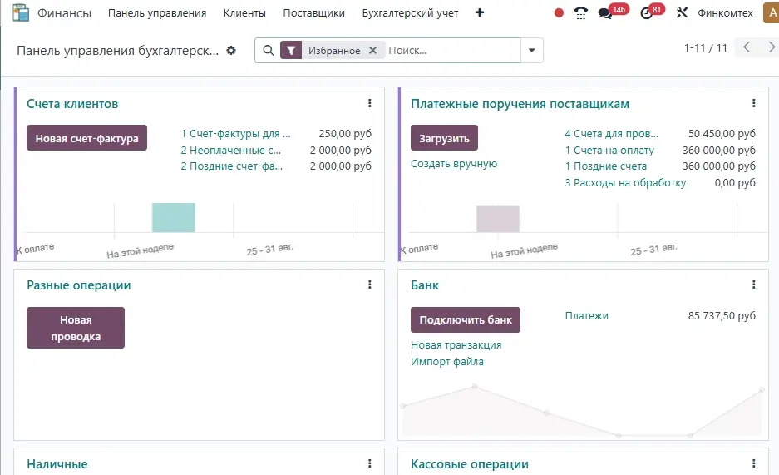Screen dimensions: 779x475
Task: Click the plus icon in top menu
Action: click(479, 13)
